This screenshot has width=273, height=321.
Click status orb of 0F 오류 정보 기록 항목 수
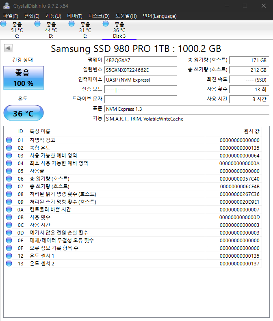click(x=9, y=248)
